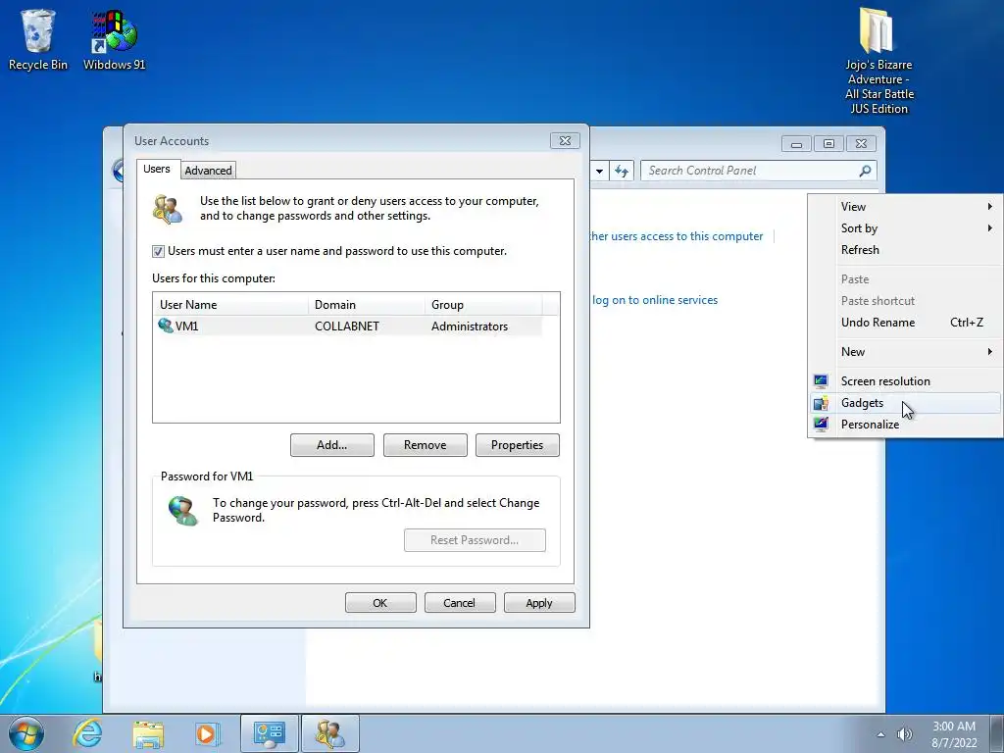1004x753 pixels.
Task: Launch Internet Explorer from the taskbar
Action: coord(87,733)
